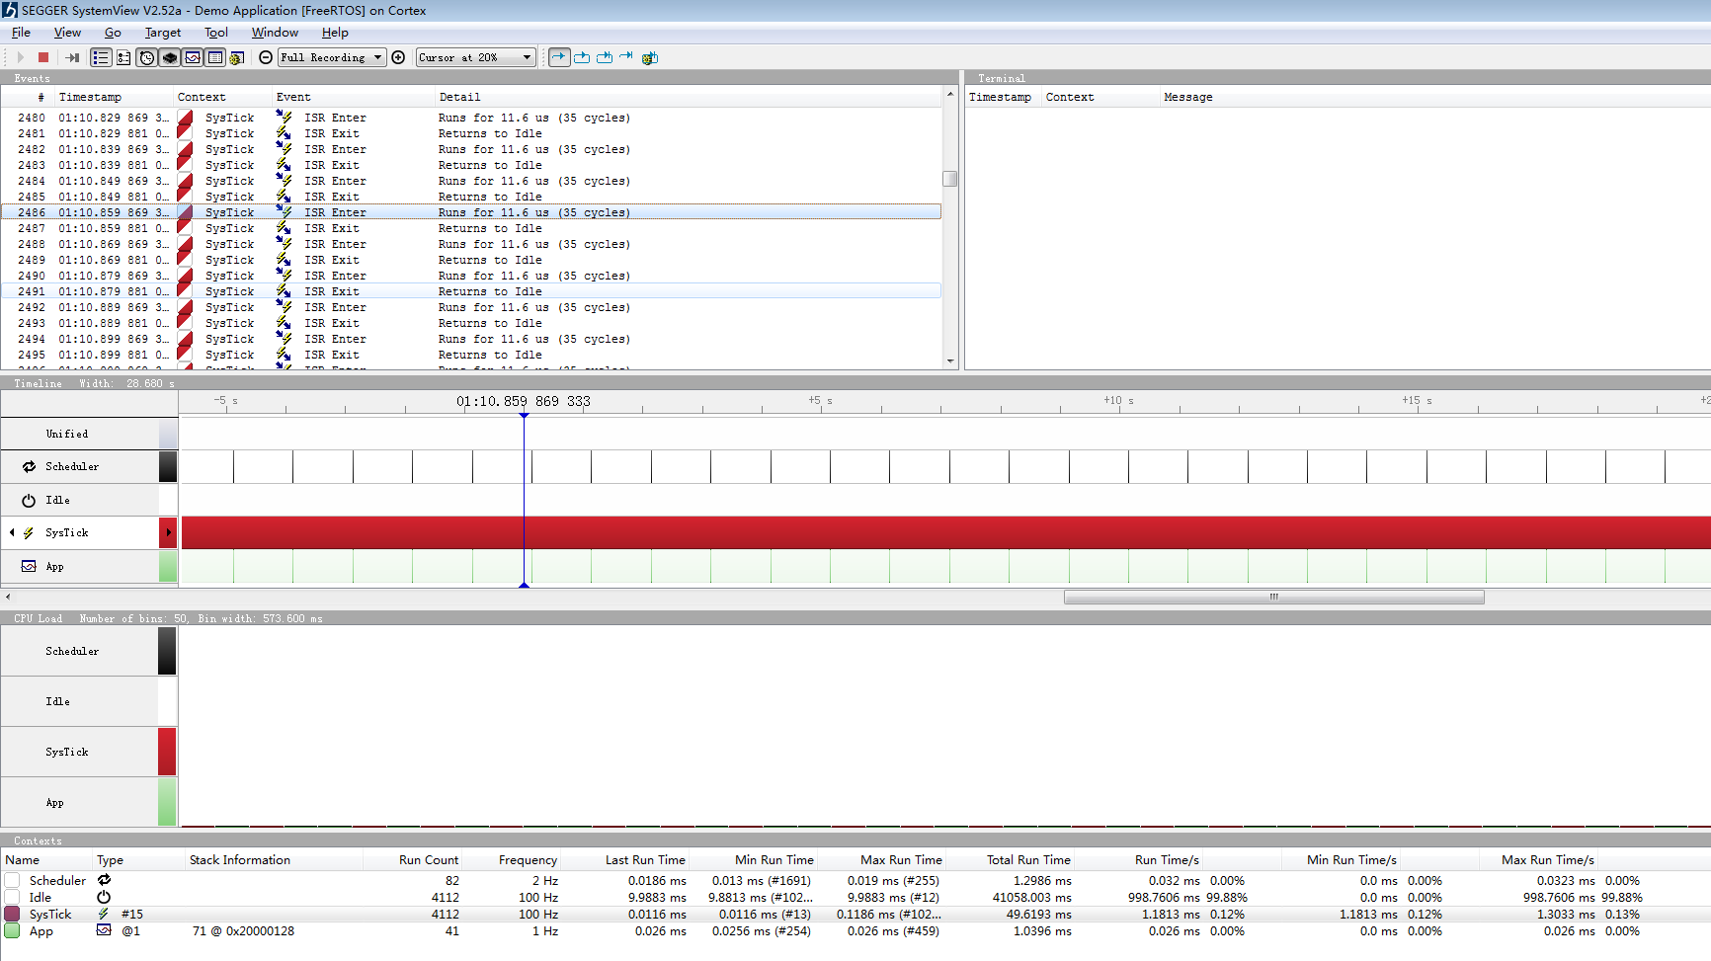Image resolution: width=1711 pixels, height=961 pixels.
Task: Expand SysTick details with the red right arrow
Action: (169, 532)
